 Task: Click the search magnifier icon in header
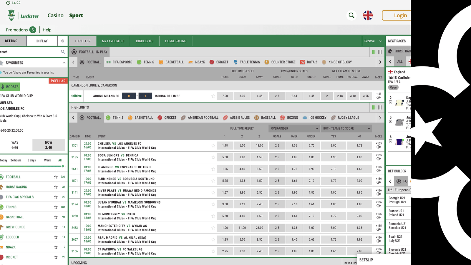pyautogui.click(x=351, y=15)
